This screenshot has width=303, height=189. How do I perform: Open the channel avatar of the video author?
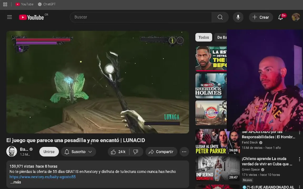coord(12,151)
